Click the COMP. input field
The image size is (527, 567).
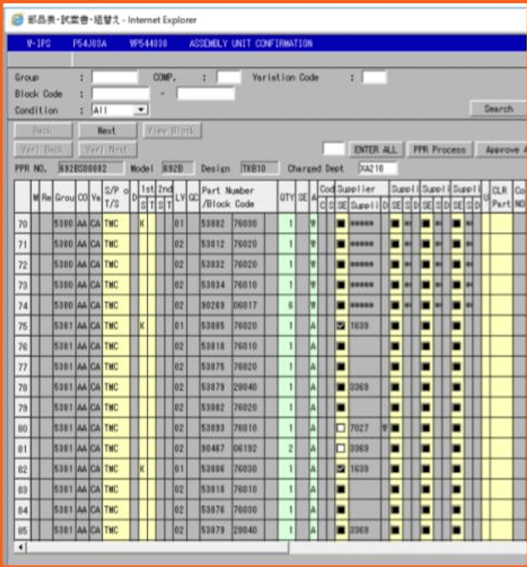[x=228, y=77]
